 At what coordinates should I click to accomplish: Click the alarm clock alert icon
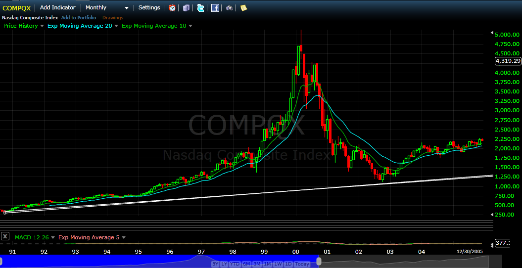[172, 7]
